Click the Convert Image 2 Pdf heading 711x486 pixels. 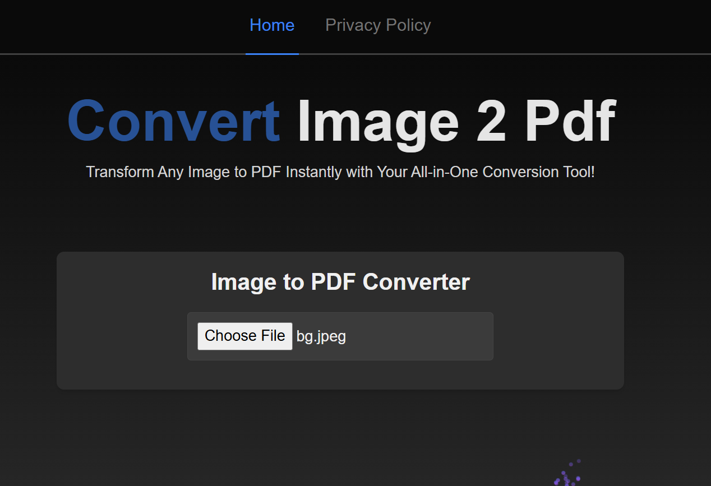pyautogui.click(x=340, y=120)
